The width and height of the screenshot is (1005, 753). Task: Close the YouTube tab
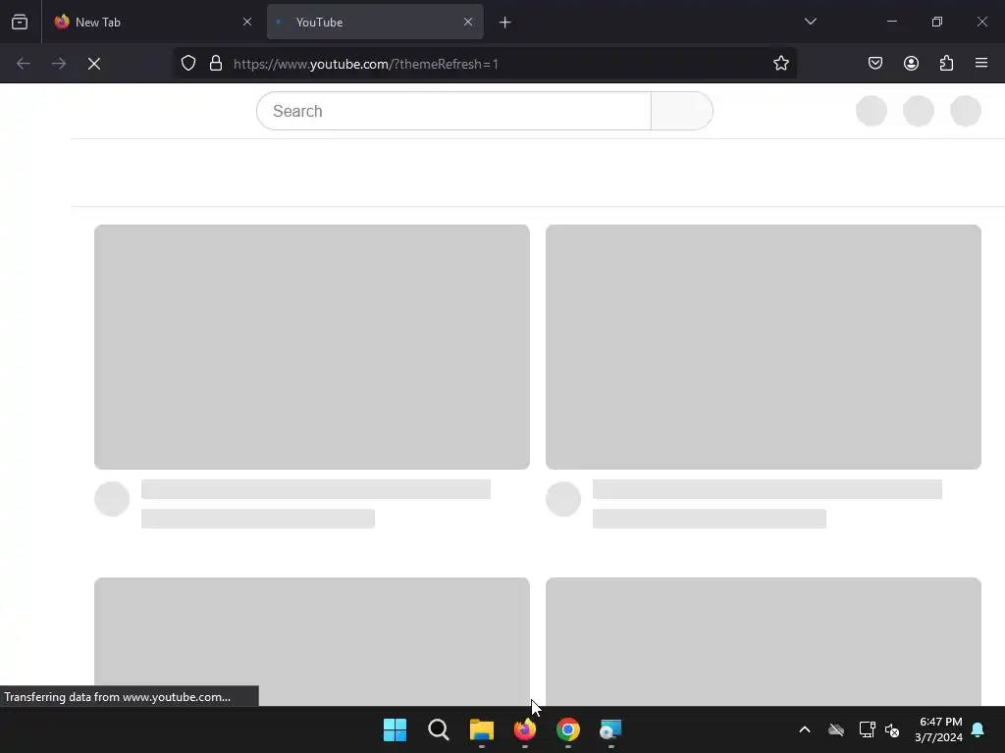468,22
